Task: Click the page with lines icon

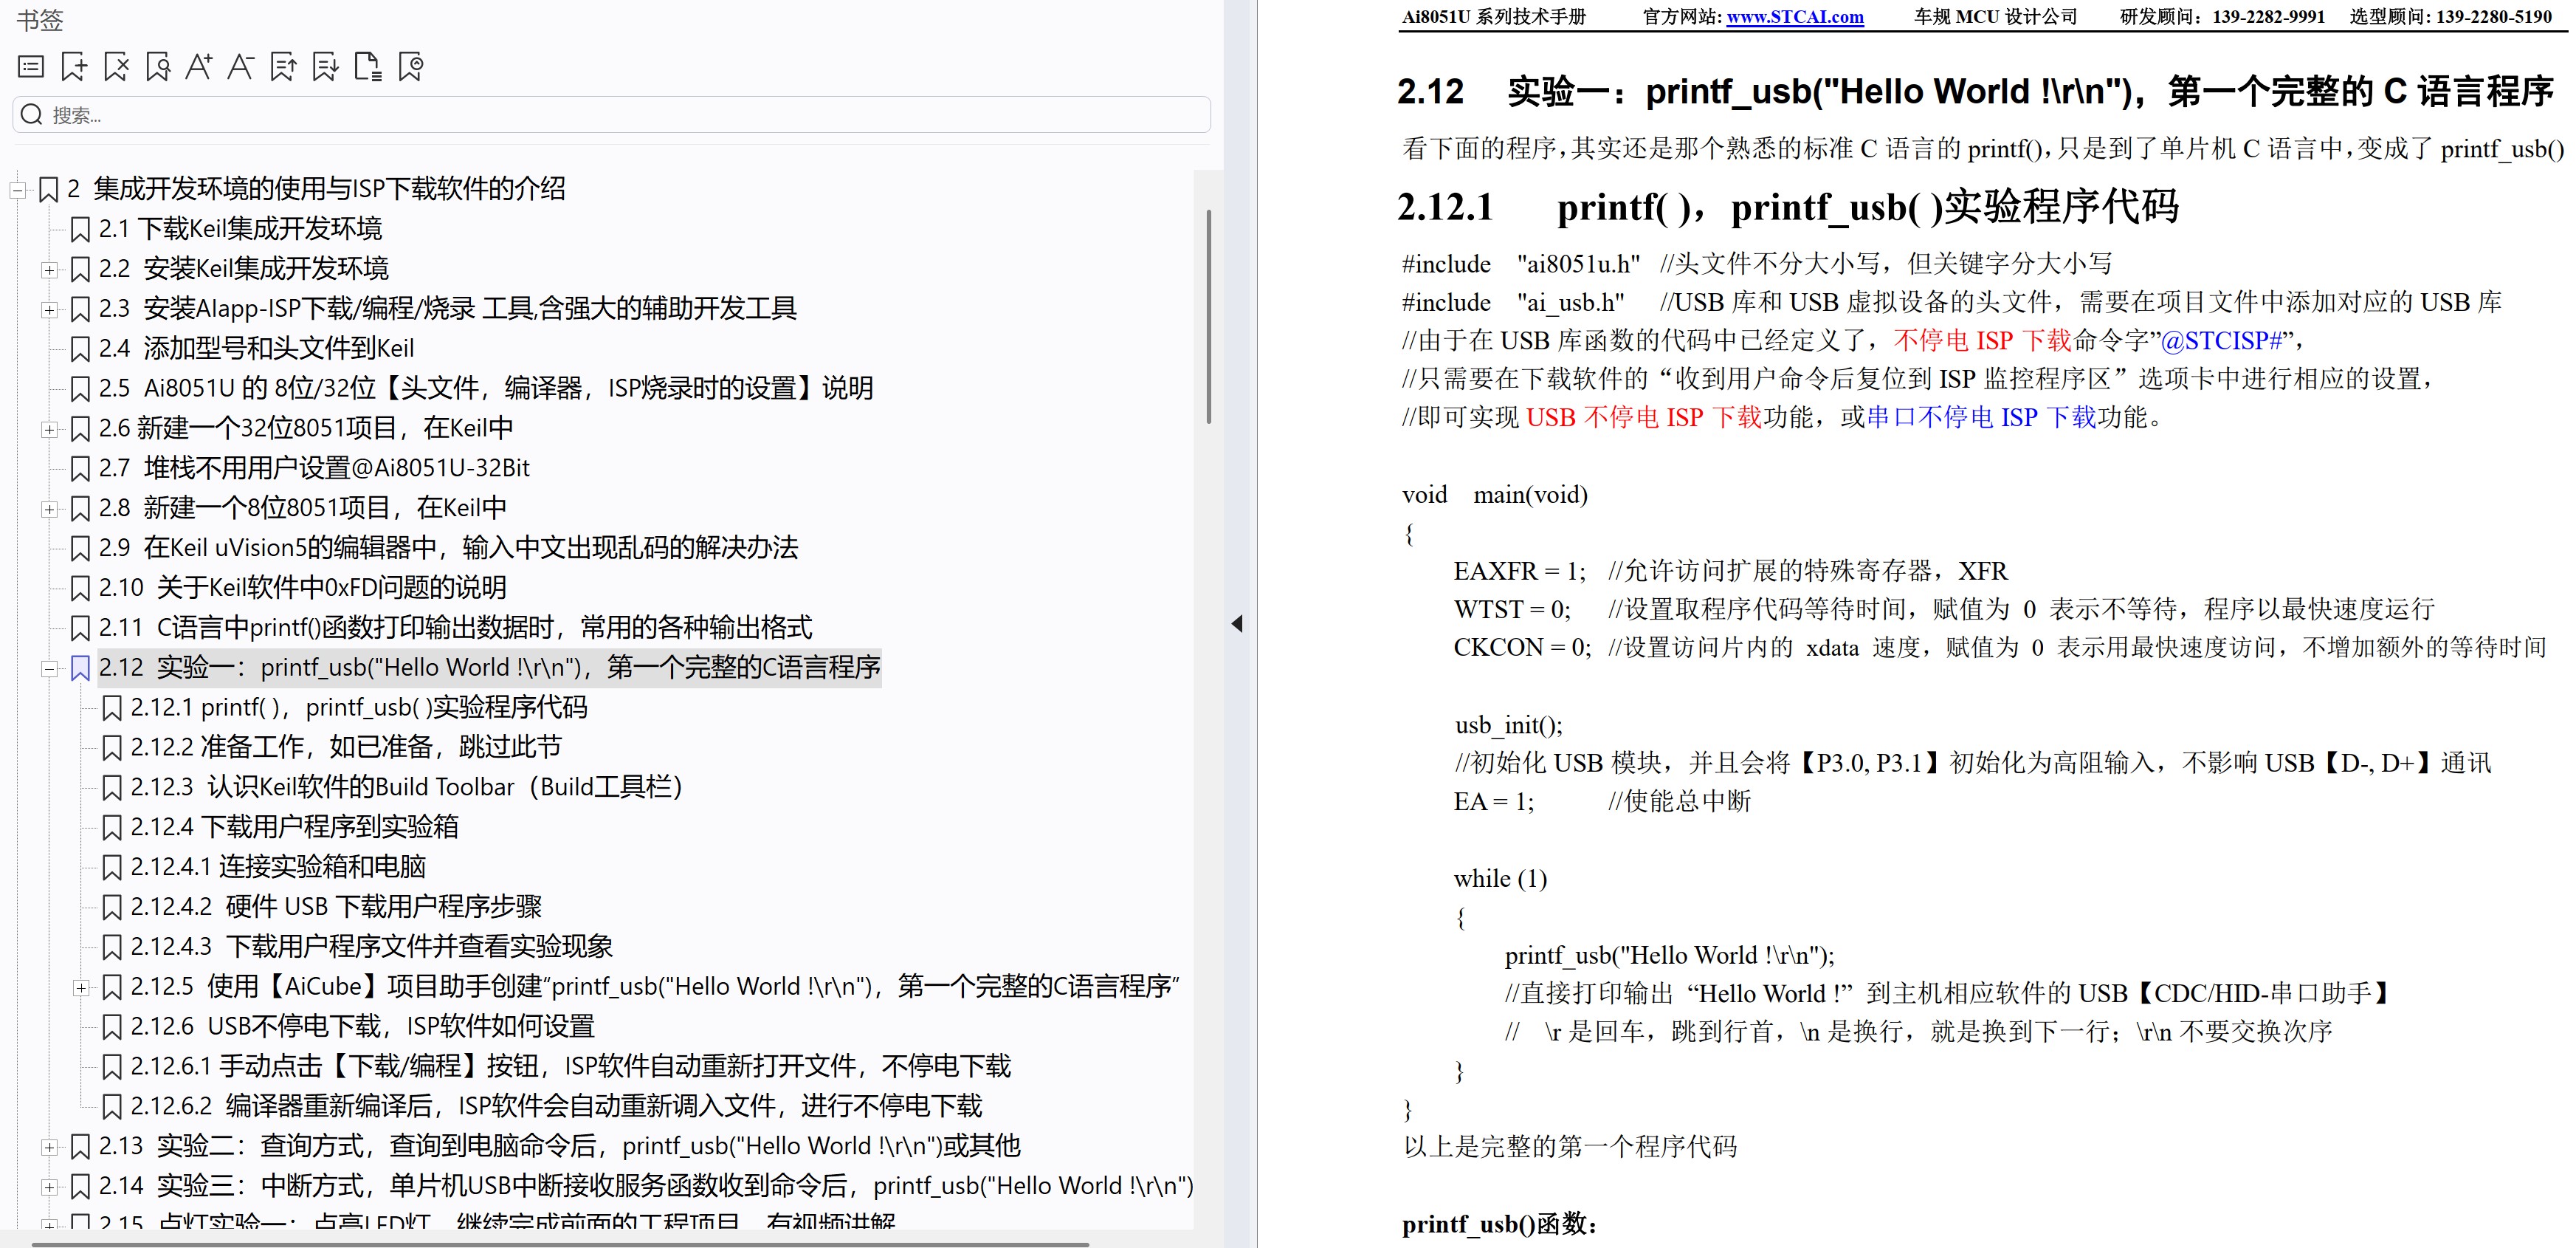Action: click(x=368, y=67)
